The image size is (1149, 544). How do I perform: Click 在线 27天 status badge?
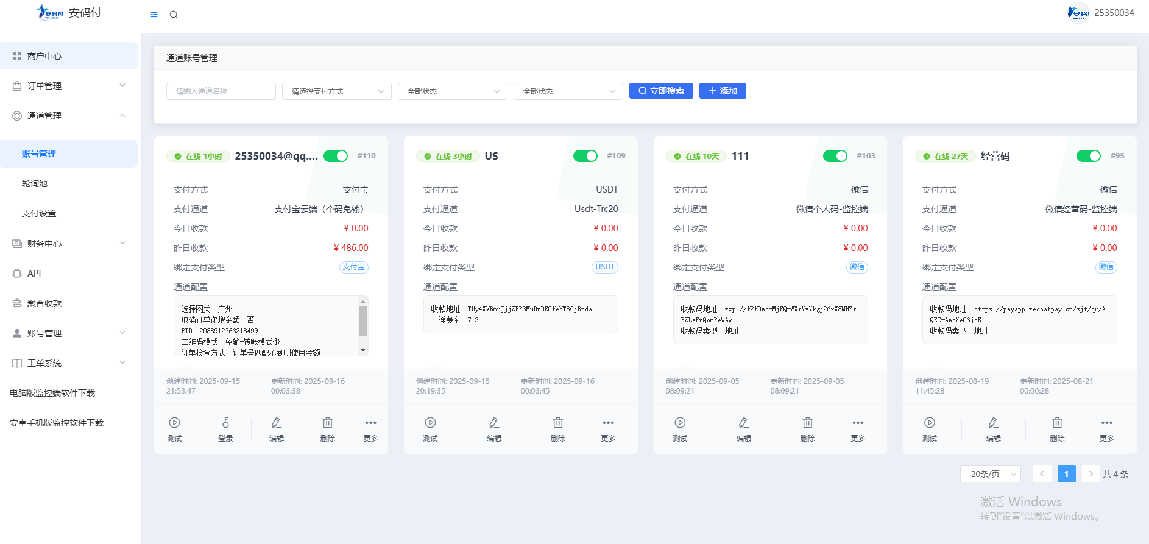pyautogui.click(x=946, y=157)
